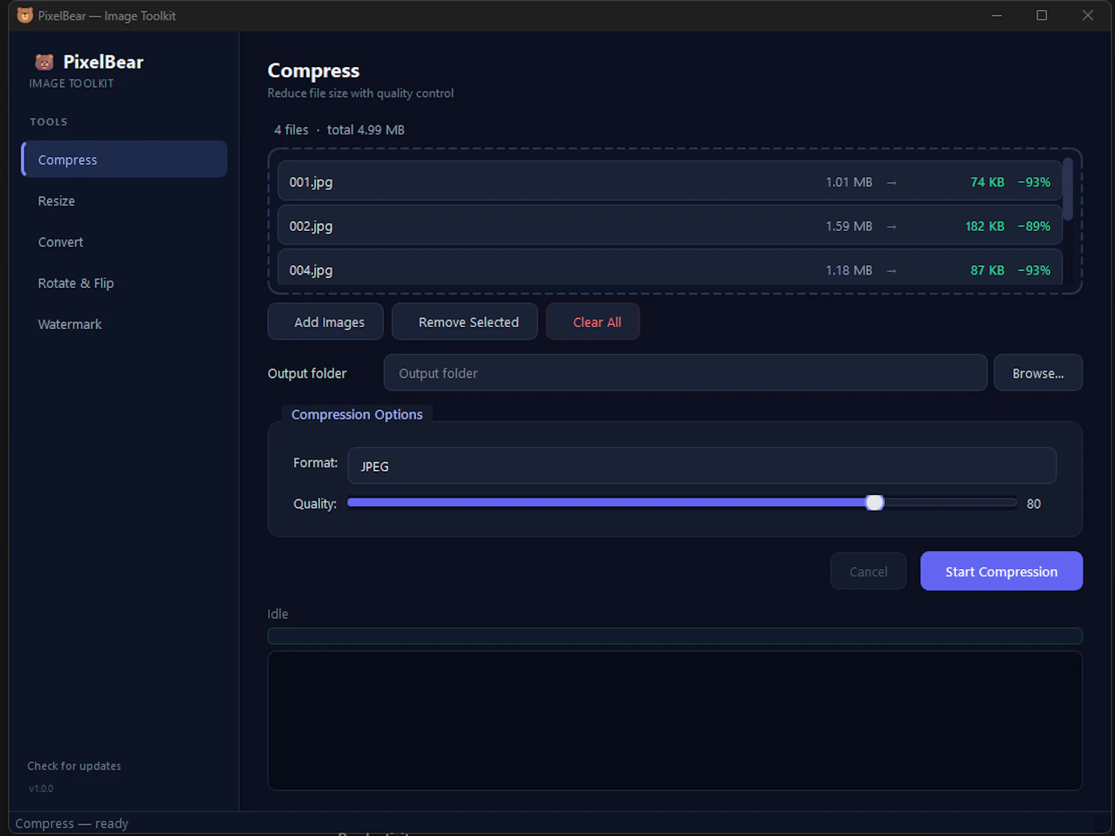Select the Watermark tool
Image resolution: width=1115 pixels, height=836 pixels.
coord(70,324)
